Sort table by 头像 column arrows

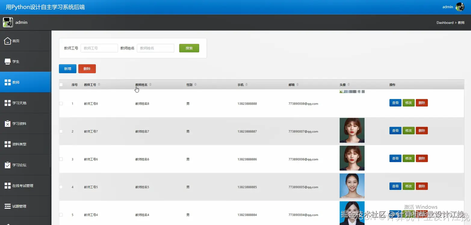point(349,85)
